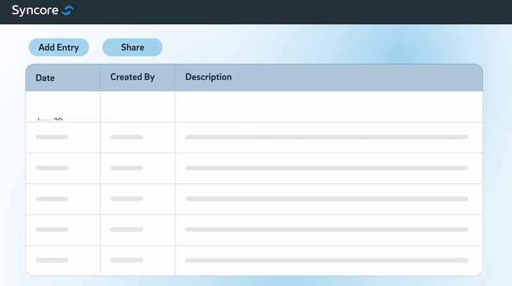
Task: Click the last placeholder row's Description bar
Action: pyautogui.click(x=326, y=260)
